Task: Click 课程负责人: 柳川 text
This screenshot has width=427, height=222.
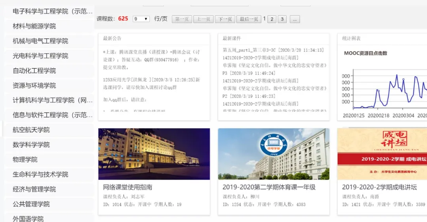Action: tap(241, 196)
